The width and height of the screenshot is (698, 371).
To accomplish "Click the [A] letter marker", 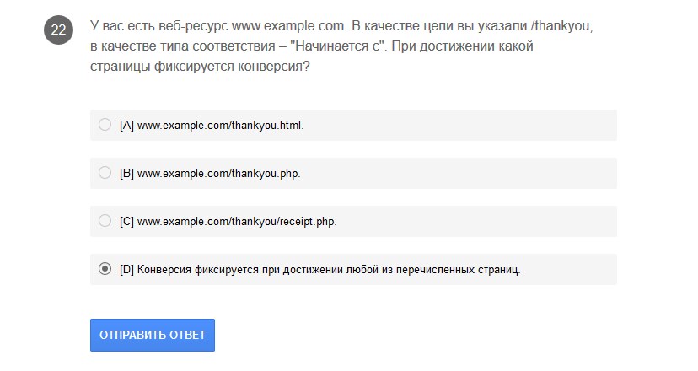I will 126,126.
